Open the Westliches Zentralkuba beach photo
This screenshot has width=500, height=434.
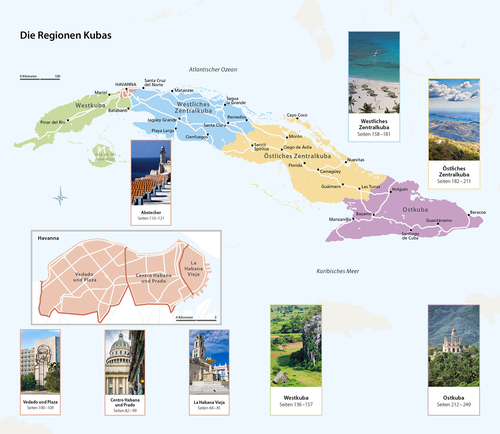(374, 73)
